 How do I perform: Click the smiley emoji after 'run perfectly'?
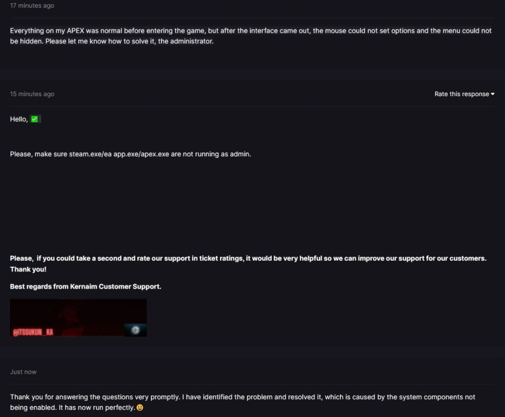(140, 408)
